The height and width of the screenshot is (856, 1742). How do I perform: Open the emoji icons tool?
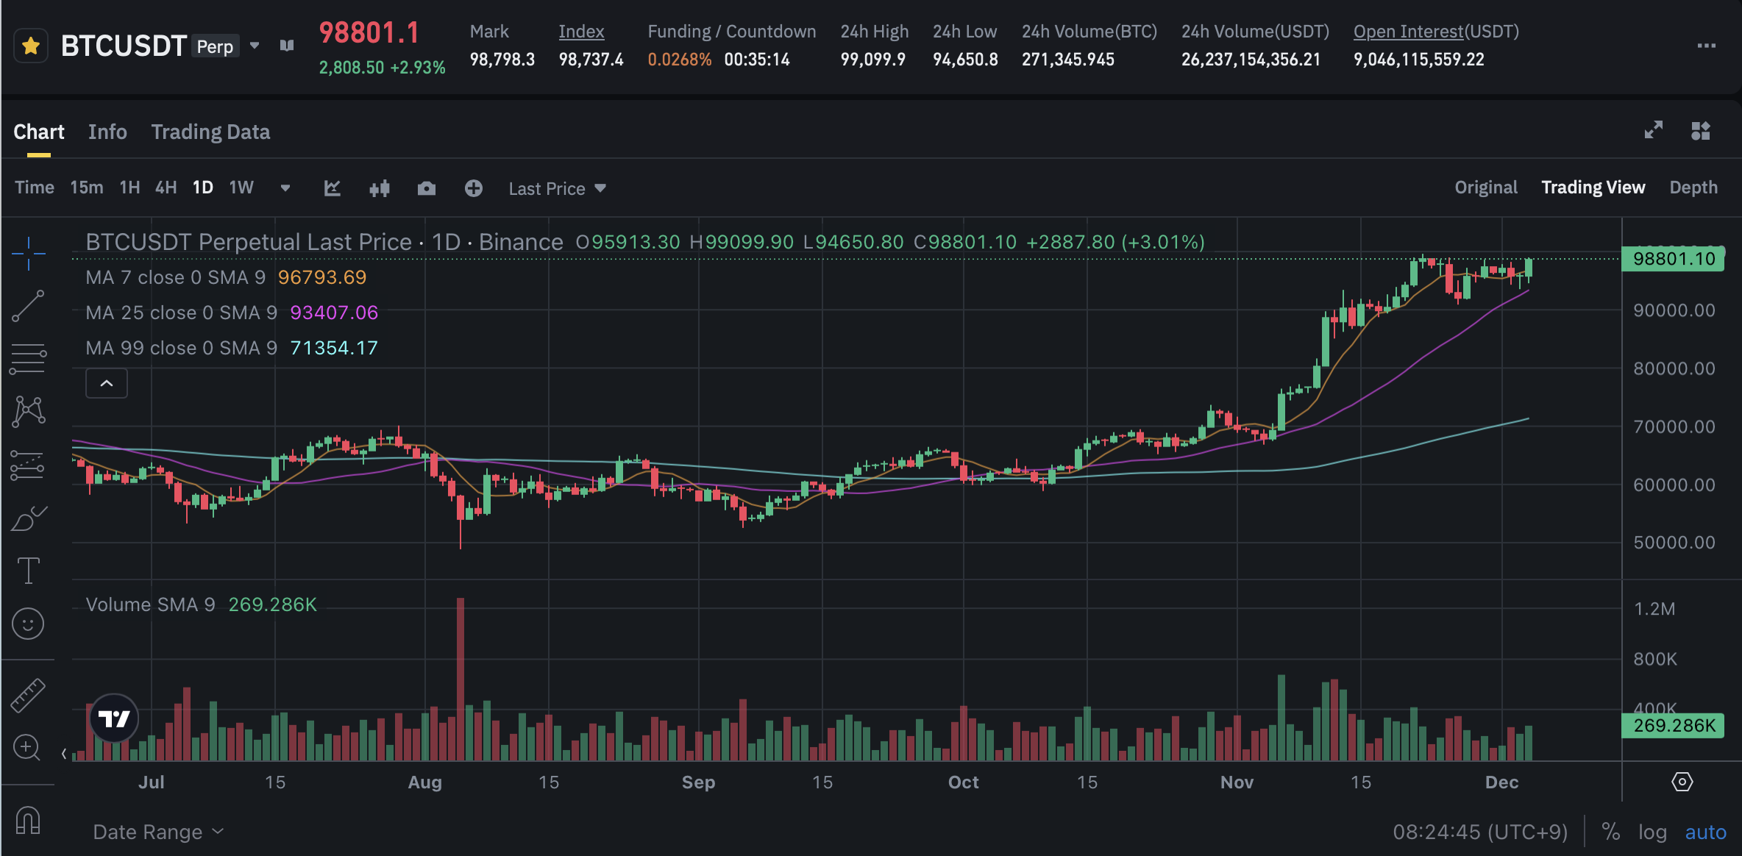pos(28,624)
